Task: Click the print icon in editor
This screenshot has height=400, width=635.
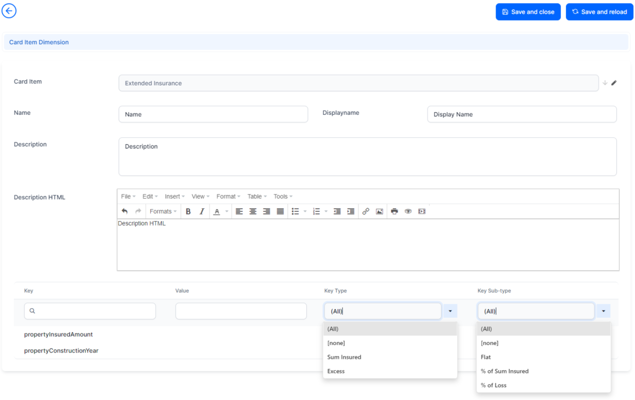Action: click(394, 211)
